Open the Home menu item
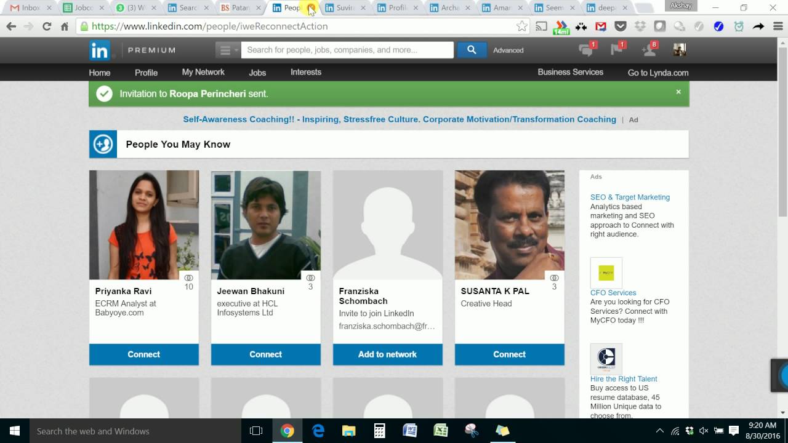This screenshot has width=788, height=443. [x=100, y=73]
